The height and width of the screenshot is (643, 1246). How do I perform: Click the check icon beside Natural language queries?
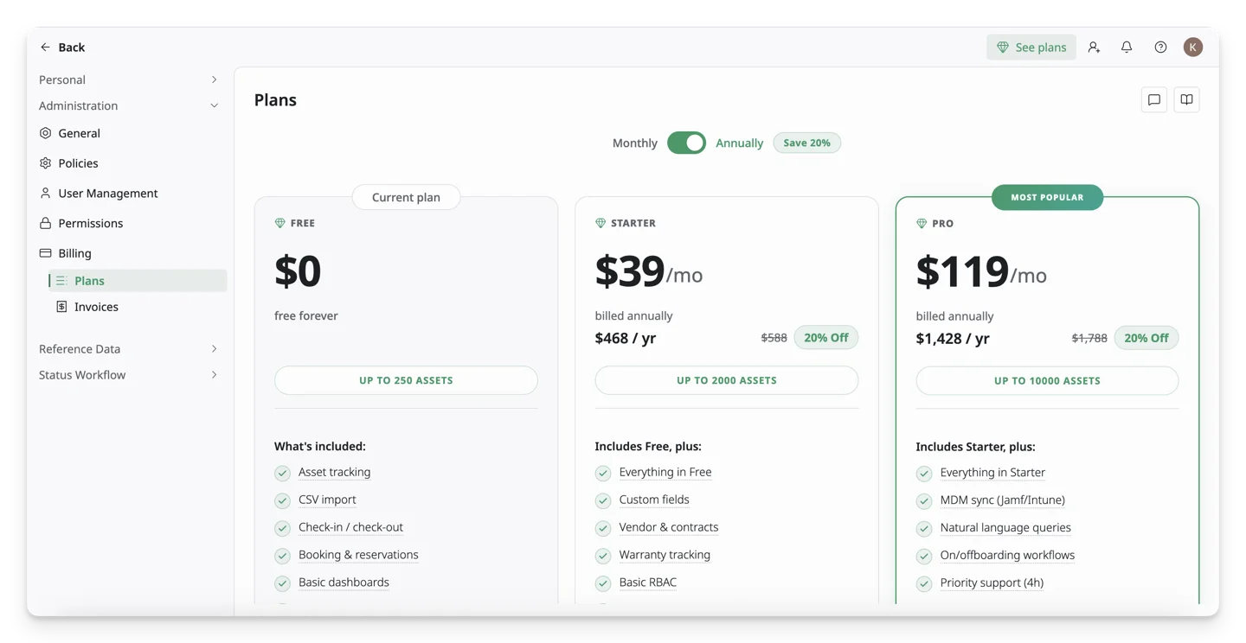coord(924,529)
